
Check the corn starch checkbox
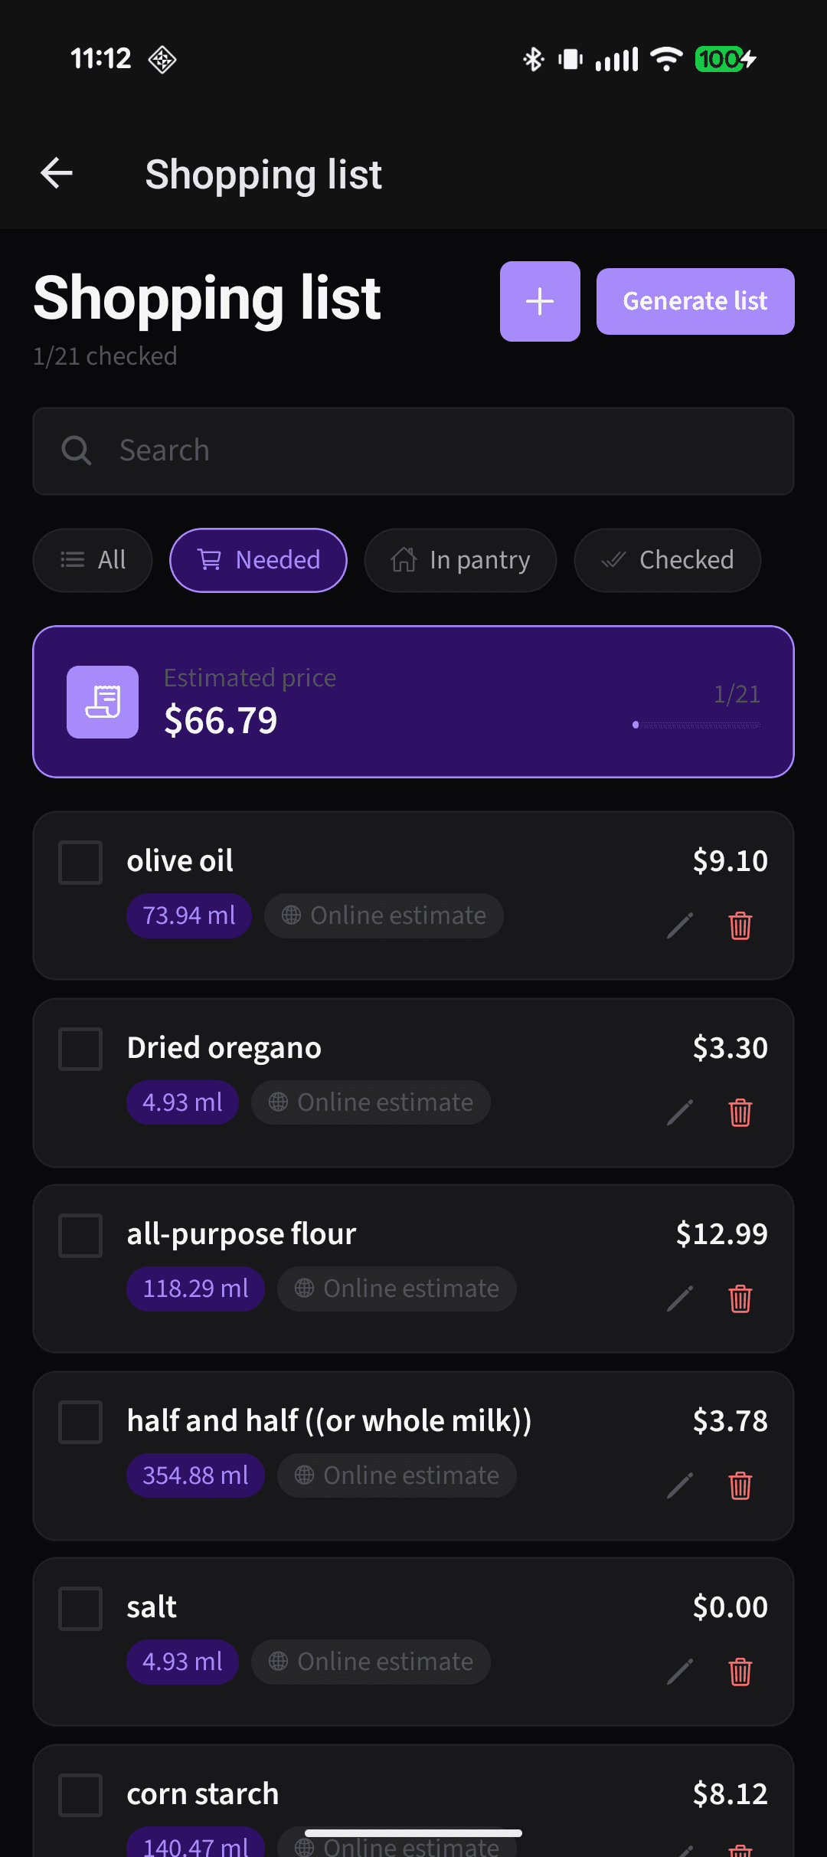(80, 1795)
